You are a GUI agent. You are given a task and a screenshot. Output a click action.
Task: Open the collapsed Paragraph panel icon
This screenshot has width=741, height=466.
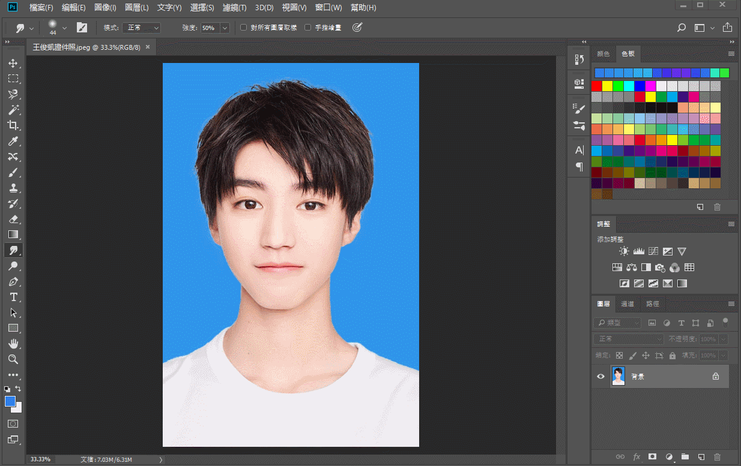click(x=579, y=167)
